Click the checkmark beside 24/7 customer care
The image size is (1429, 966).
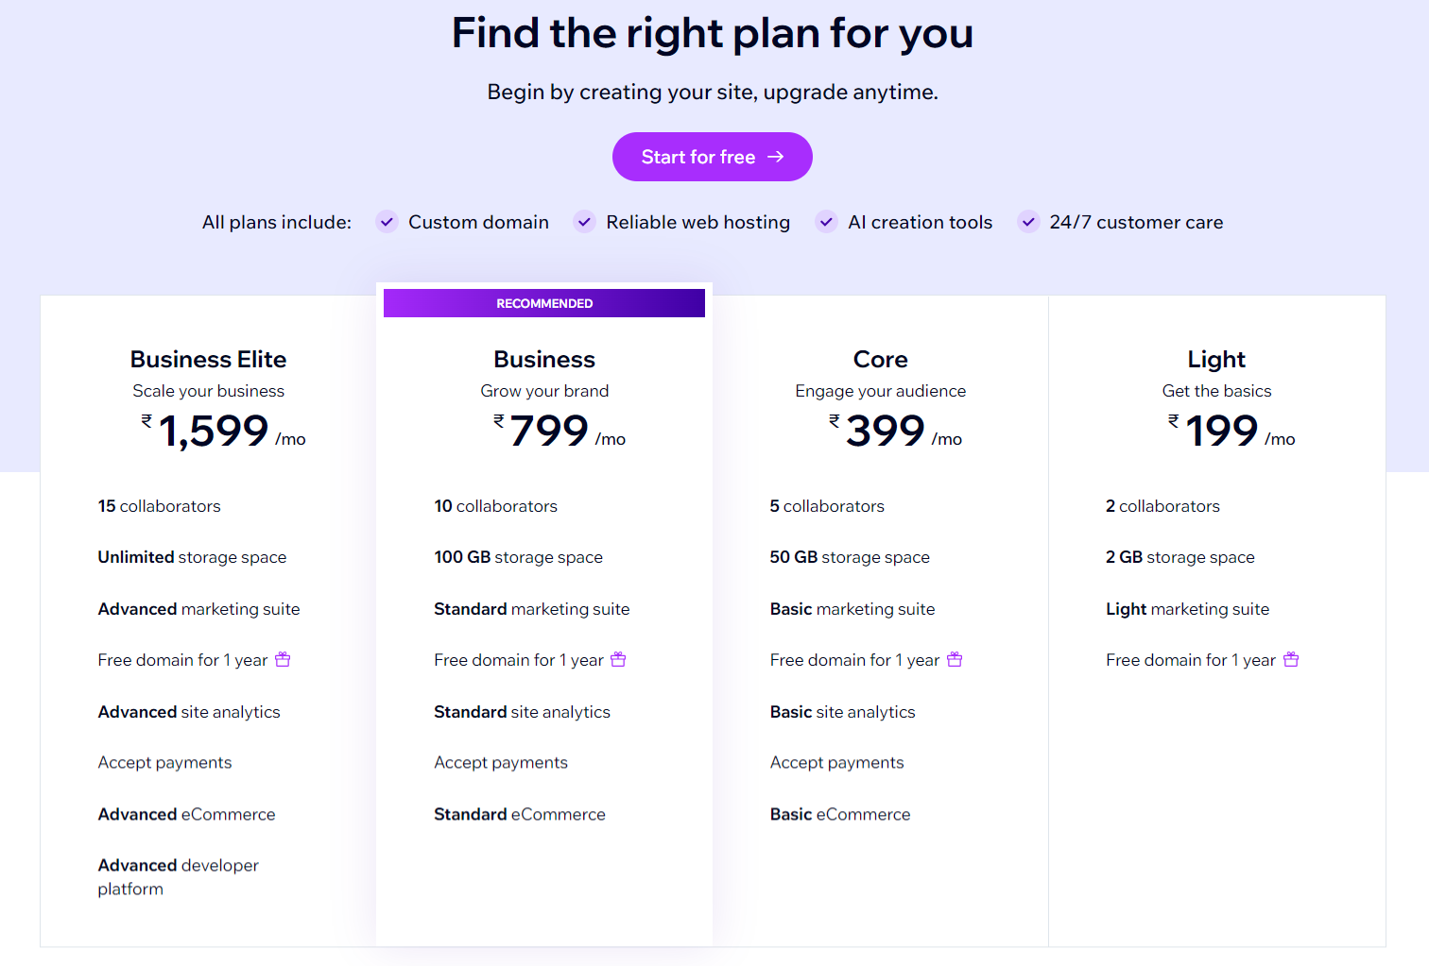click(x=1028, y=222)
